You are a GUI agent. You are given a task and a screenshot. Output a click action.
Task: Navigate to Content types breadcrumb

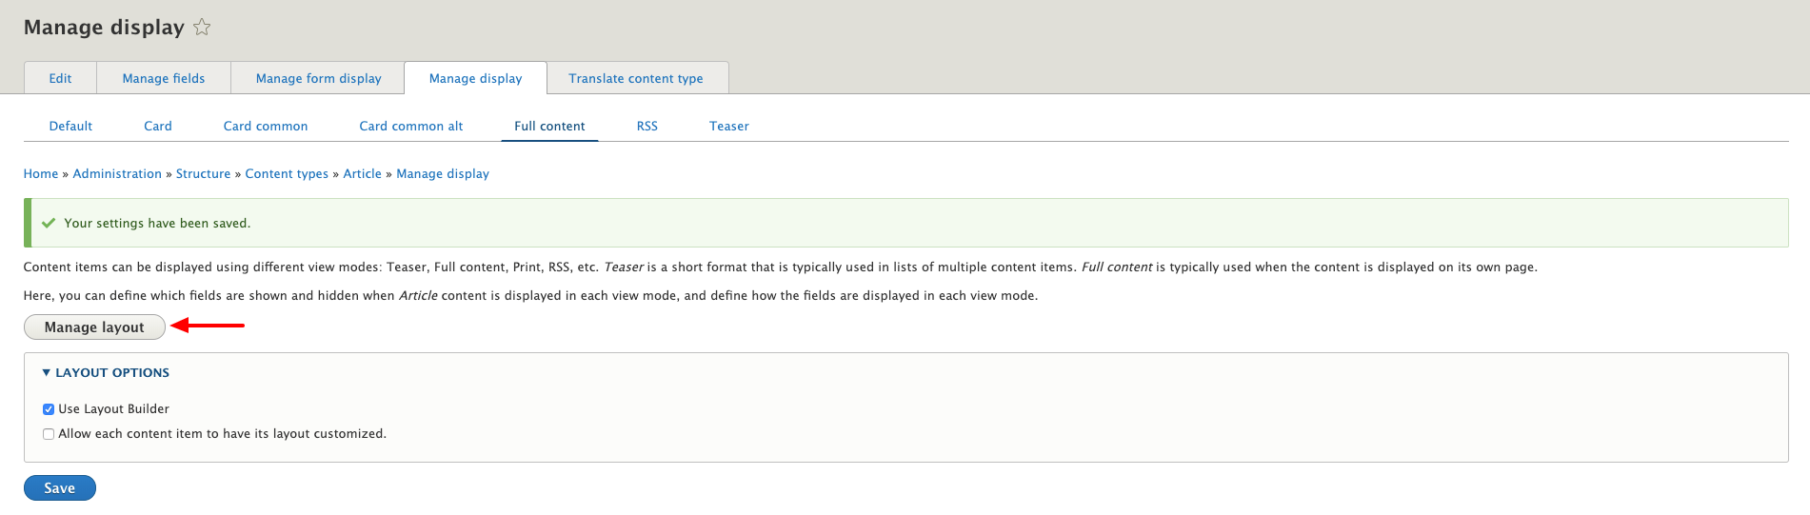tap(287, 173)
